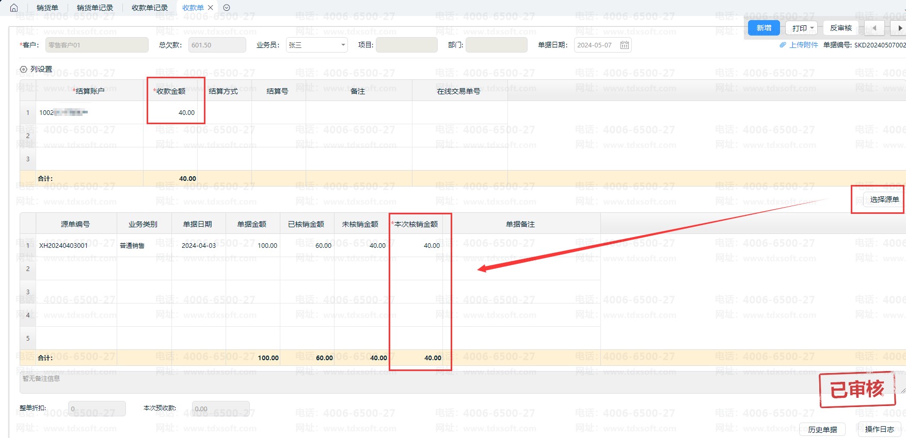This screenshot has height=438, width=906.
Task: Click the blue 新增 button
Action: point(764,28)
